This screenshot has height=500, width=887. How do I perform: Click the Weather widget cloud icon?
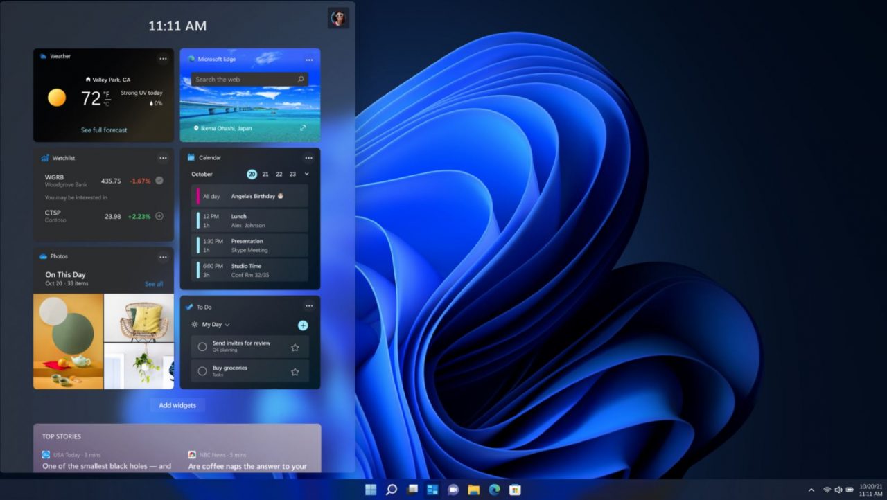(x=43, y=57)
